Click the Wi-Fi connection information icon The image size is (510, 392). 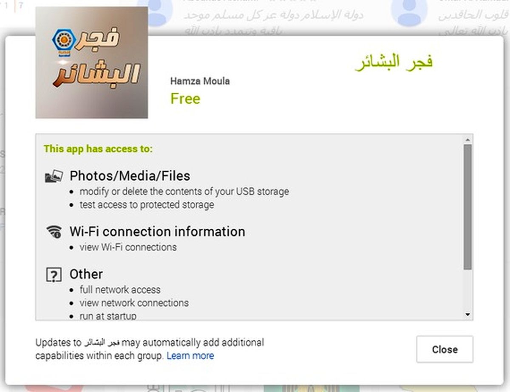point(54,232)
